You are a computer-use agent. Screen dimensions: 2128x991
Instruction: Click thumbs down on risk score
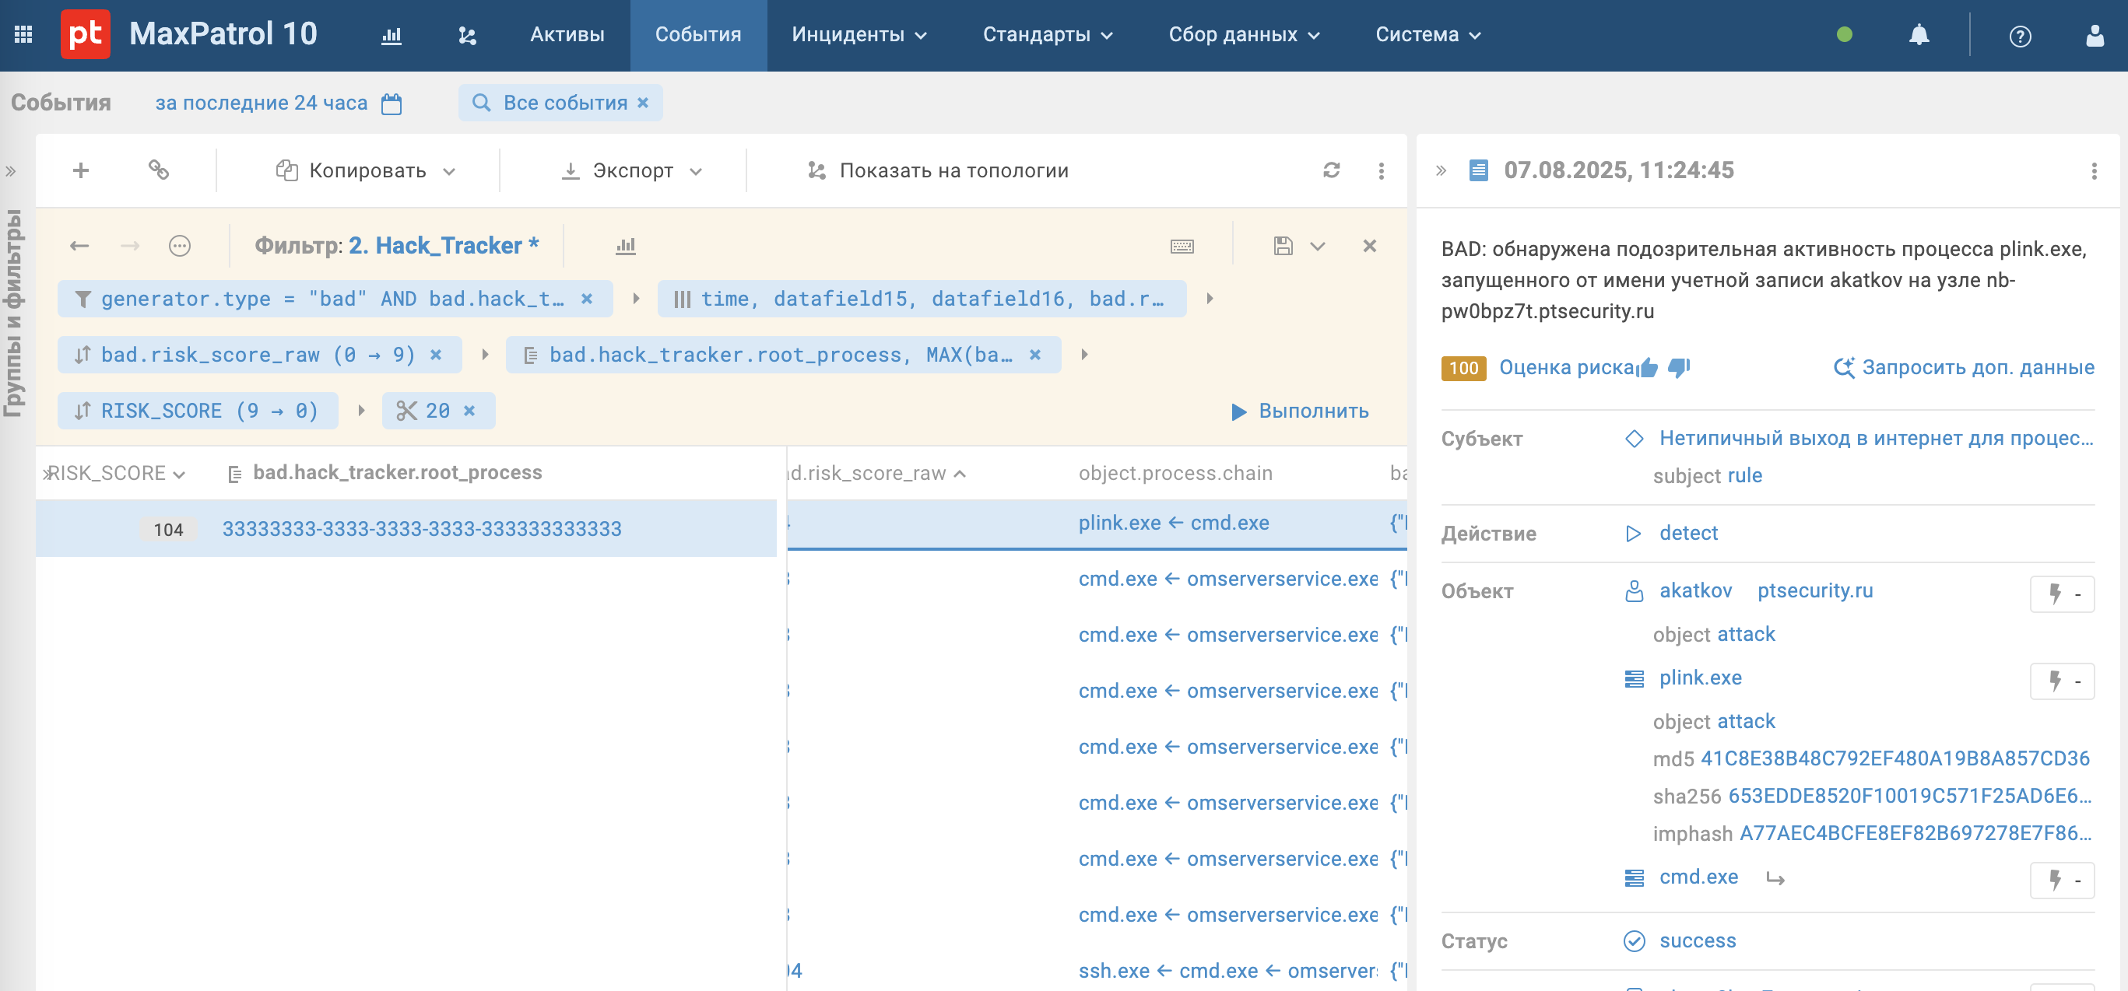[1679, 367]
